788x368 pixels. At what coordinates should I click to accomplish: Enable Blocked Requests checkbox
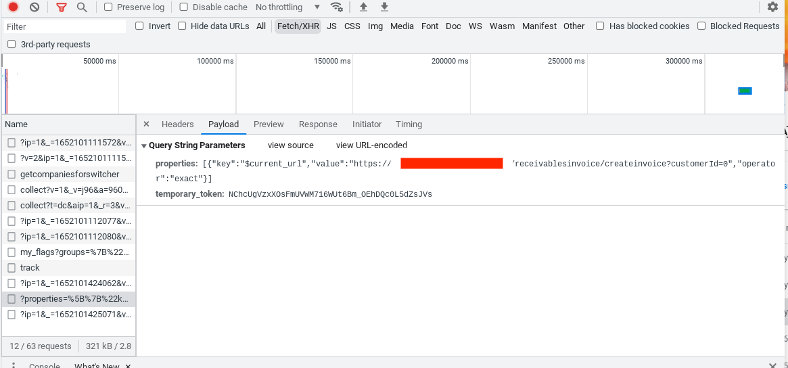pyautogui.click(x=701, y=26)
